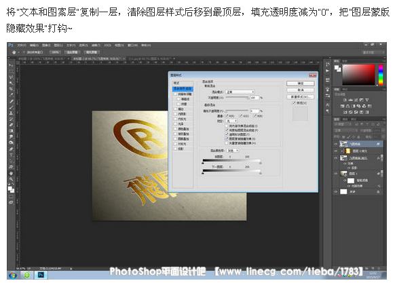Open the History panel icon in collapsed dock
This screenshot has height=283, width=397.
coord(328,64)
